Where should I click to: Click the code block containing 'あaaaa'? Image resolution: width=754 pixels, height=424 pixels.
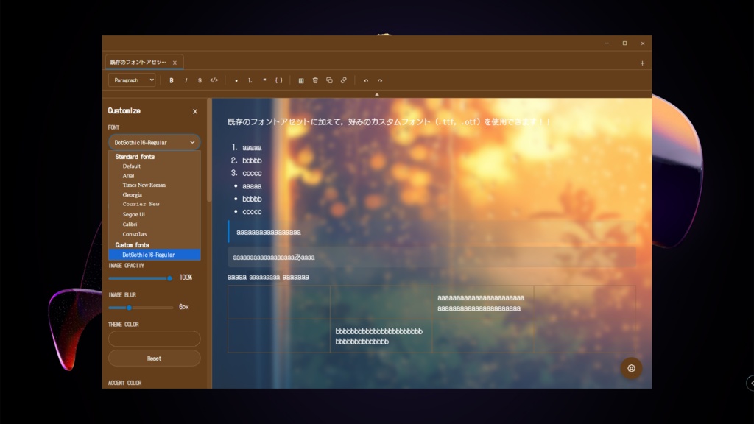click(431, 257)
